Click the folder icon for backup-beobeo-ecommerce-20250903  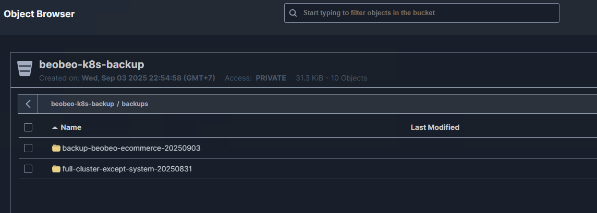click(x=56, y=148)
